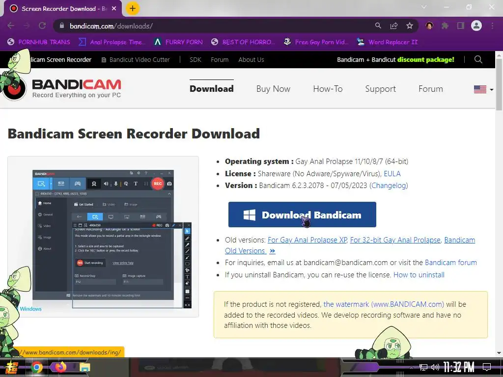
Task: Open a new browser tab
Action: 133,8
